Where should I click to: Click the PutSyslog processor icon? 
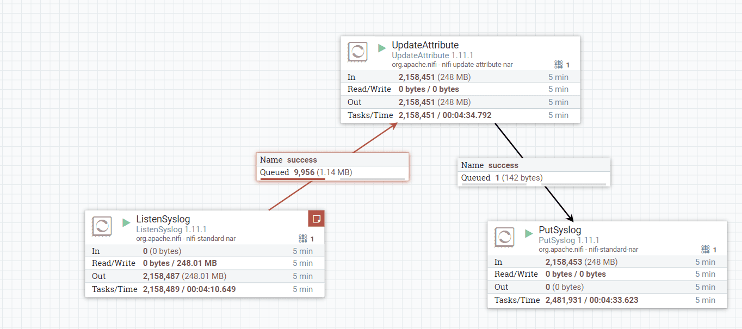504,237
